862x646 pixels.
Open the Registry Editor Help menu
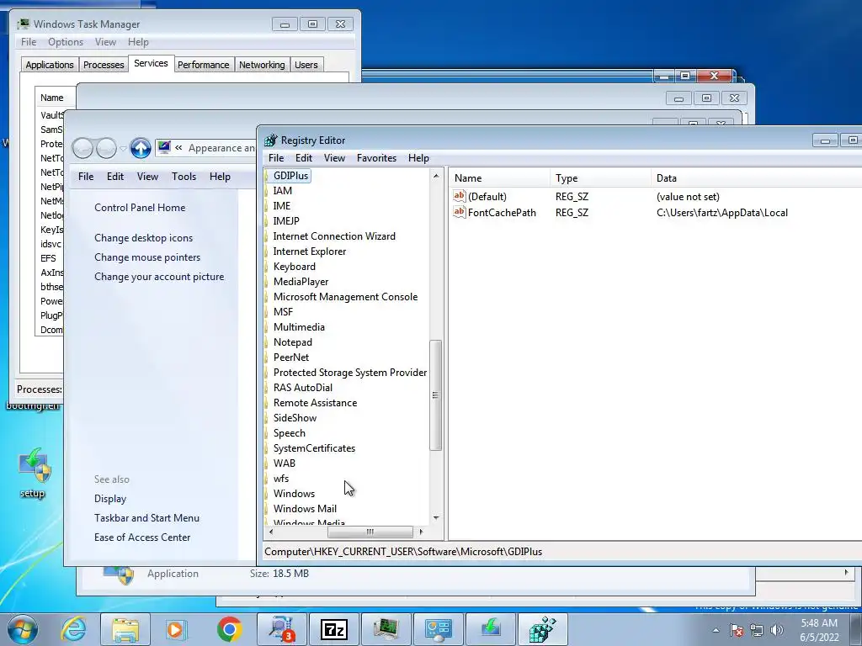[x=418, y=157]
